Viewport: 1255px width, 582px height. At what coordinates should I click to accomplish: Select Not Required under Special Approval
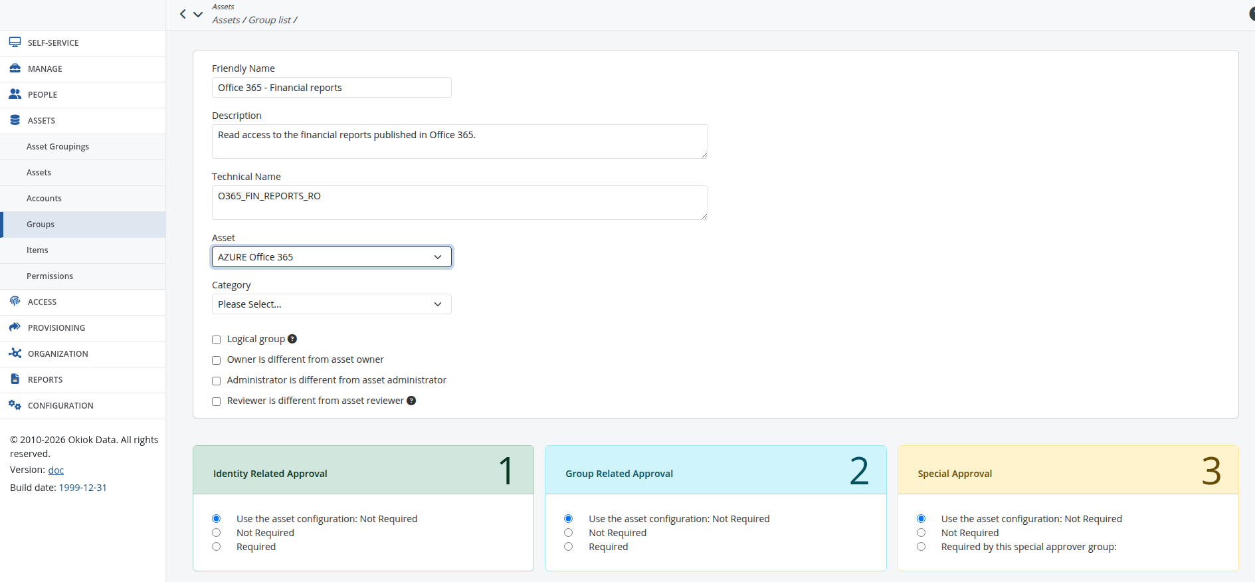[x=921, y=533]
